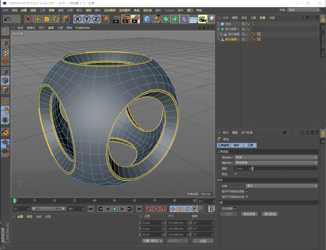
Task: Click the 偏移 value slider
Action: (x=285, y=169)
